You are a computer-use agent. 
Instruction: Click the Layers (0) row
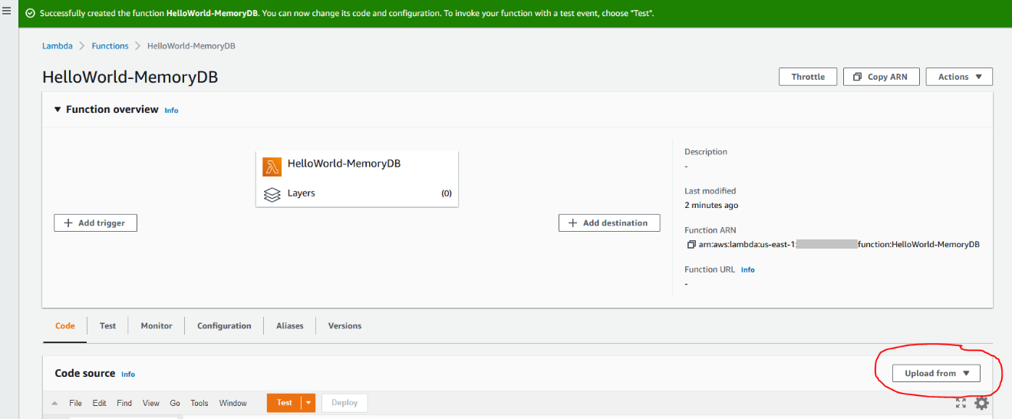357,193
